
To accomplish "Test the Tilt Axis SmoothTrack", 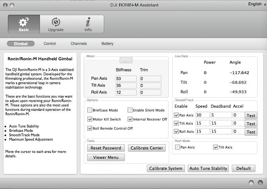I will click(251, 124).
